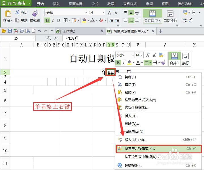204x170 pixels.
Task: Open mini toolbar font size dropdown
Action: pyautogui.click(x=142, y=55)
